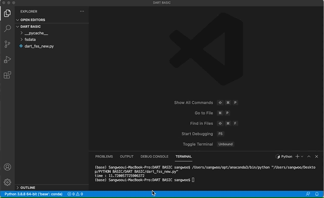324x198 pixels.
Task: Maximize the panel with the up chevron
Action: pyautogui.click(x=309, y=156)
